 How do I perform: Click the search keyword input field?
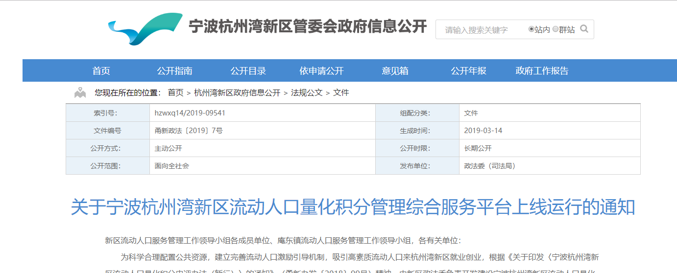[480, 30]
